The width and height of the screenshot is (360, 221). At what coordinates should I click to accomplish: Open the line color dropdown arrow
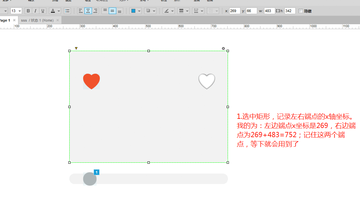(x=172, y=11)
